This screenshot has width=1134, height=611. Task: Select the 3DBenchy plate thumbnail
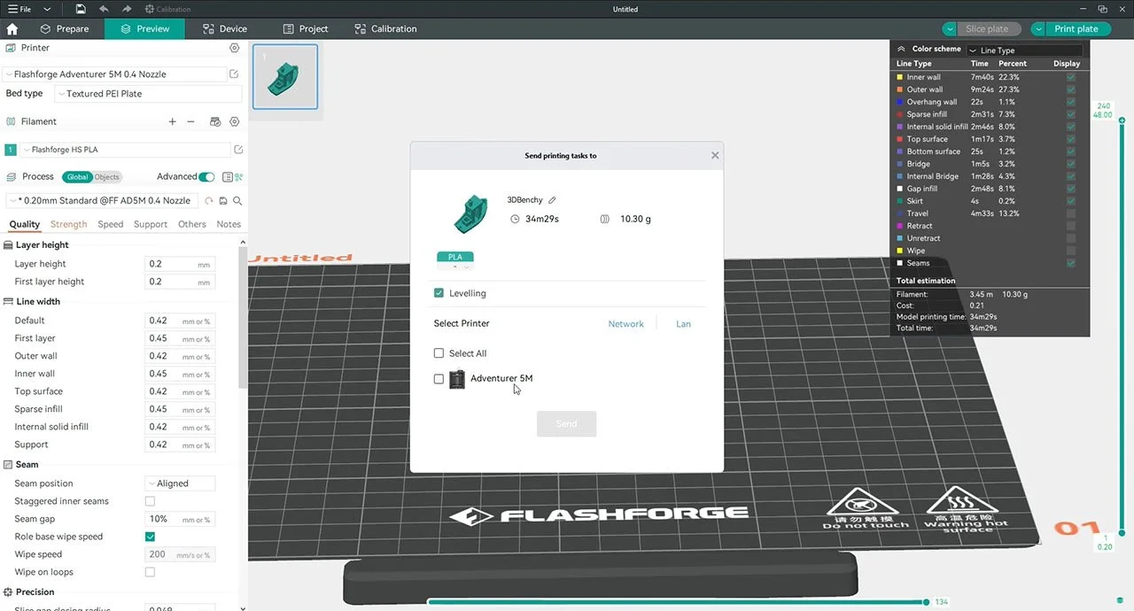(x=284, y=76)
